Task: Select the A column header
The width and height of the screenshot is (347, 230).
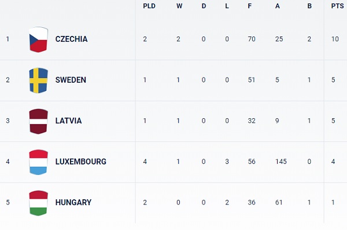Action: [277, 6]
